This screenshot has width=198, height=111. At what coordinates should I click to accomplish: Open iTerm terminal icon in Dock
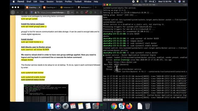tap(103, 106)
